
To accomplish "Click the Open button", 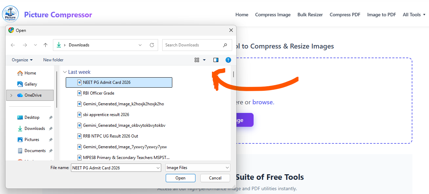I will 181,178.
